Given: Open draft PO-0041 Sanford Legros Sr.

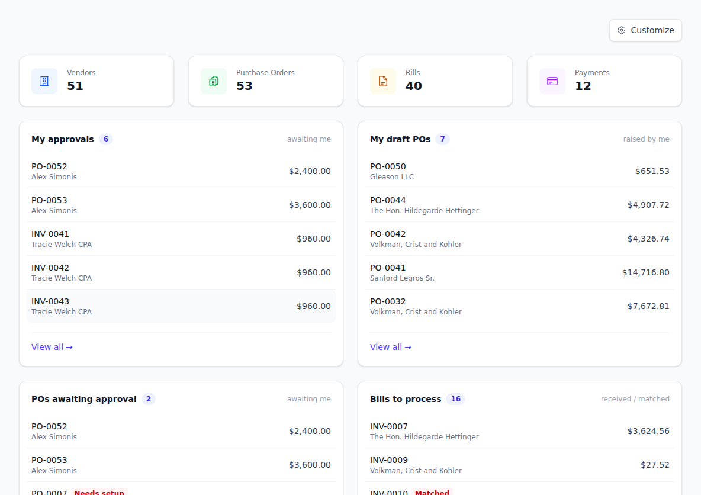Looking at the screenshot, I should (x=520, y=272).
